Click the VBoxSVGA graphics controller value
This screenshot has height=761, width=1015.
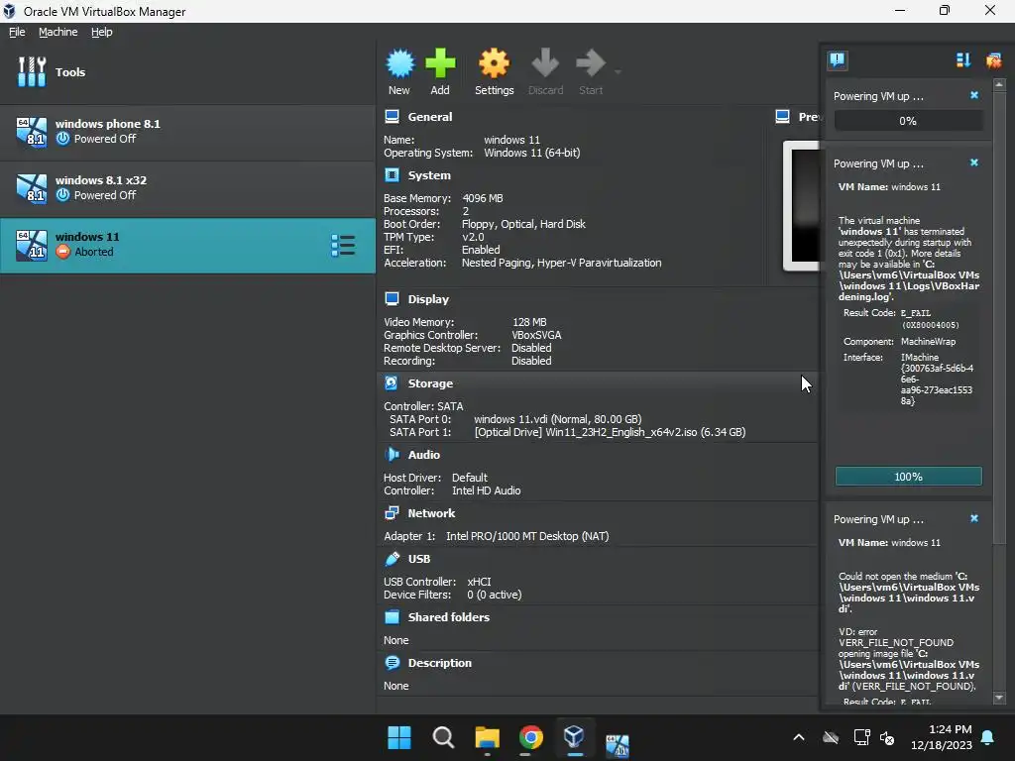[536, 335]
